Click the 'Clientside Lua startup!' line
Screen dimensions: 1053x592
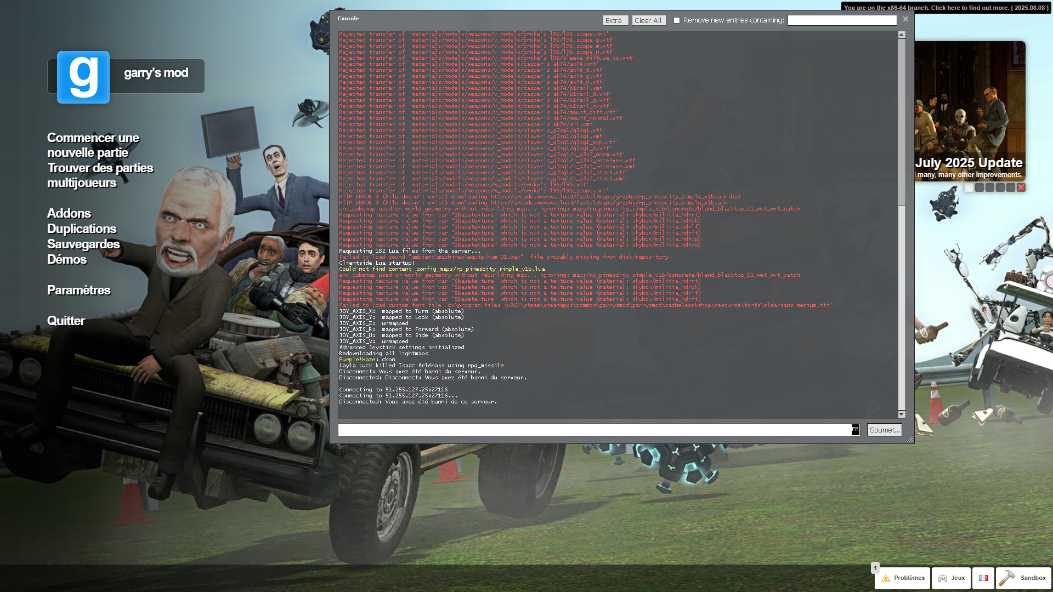[377, 263]
